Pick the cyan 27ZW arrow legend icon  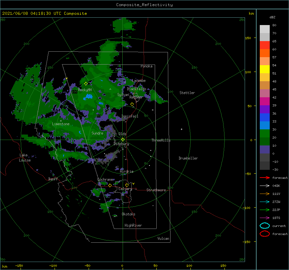click(265, 202)
